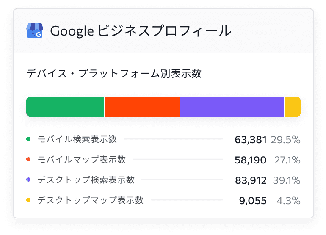Click the value 9,055
Screen dimensions: 326x235
(253, 201)
